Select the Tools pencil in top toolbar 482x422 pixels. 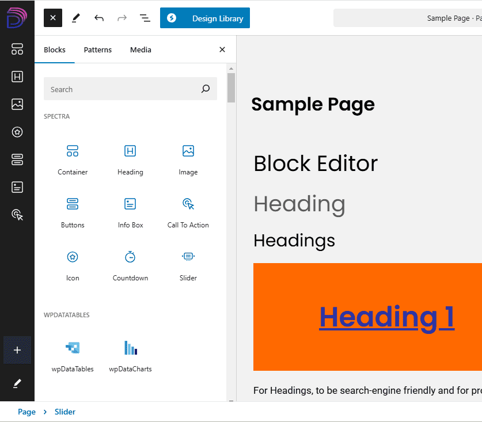(76, 18)
